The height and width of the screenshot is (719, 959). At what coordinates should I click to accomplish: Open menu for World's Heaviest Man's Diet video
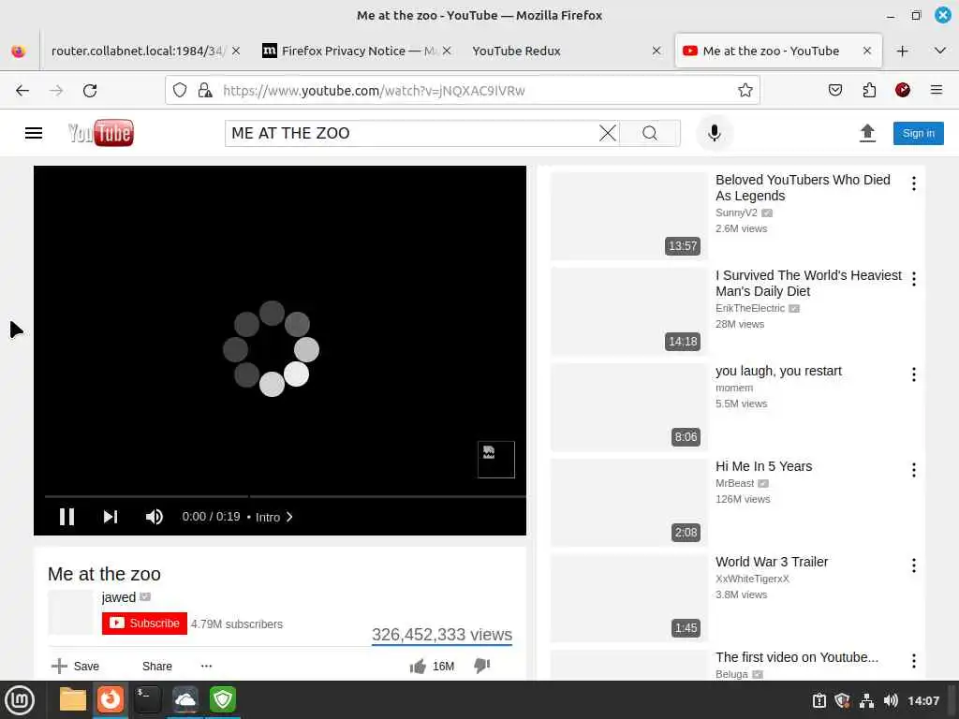[914, 279]
